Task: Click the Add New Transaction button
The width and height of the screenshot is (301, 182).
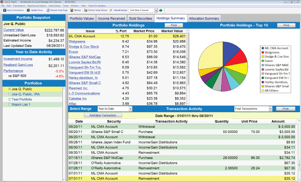Action: (103, 116)
